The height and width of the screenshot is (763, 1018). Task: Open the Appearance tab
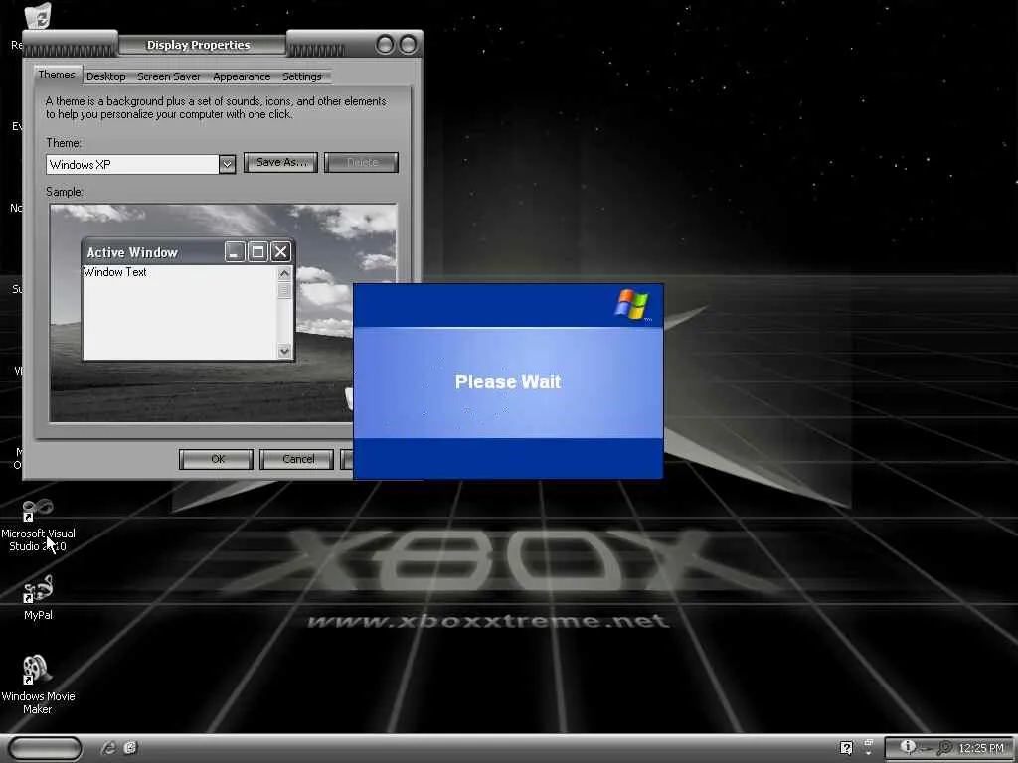[242, 76]
